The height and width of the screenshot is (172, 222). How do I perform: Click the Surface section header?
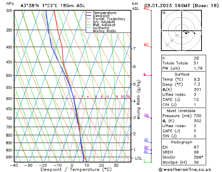[181, 74]
